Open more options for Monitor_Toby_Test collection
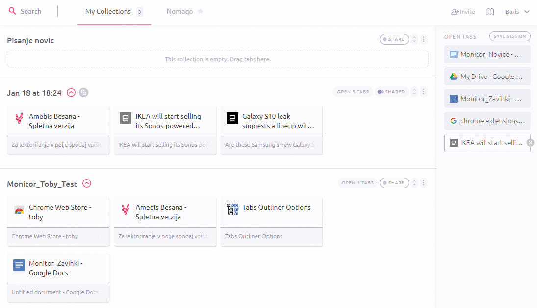 click(x=423, y=183)
